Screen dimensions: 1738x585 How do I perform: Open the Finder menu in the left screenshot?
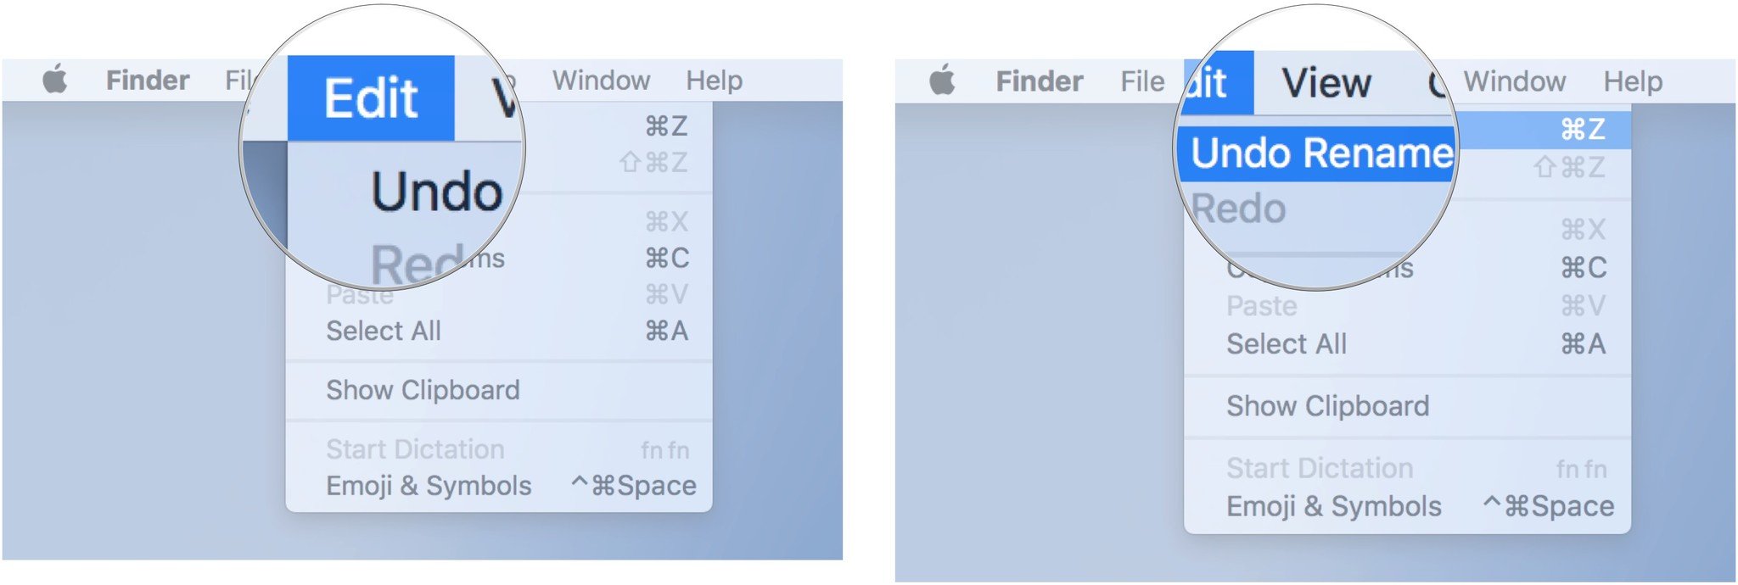pos(148,81)
